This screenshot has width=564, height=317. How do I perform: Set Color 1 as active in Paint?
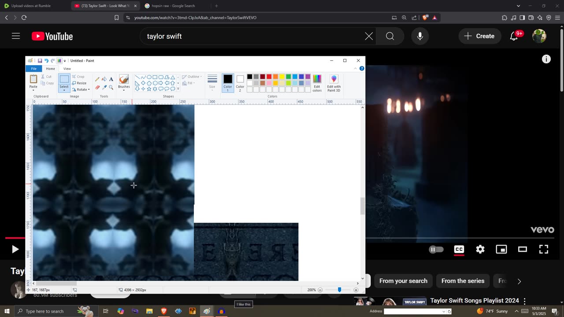[228, 83]
